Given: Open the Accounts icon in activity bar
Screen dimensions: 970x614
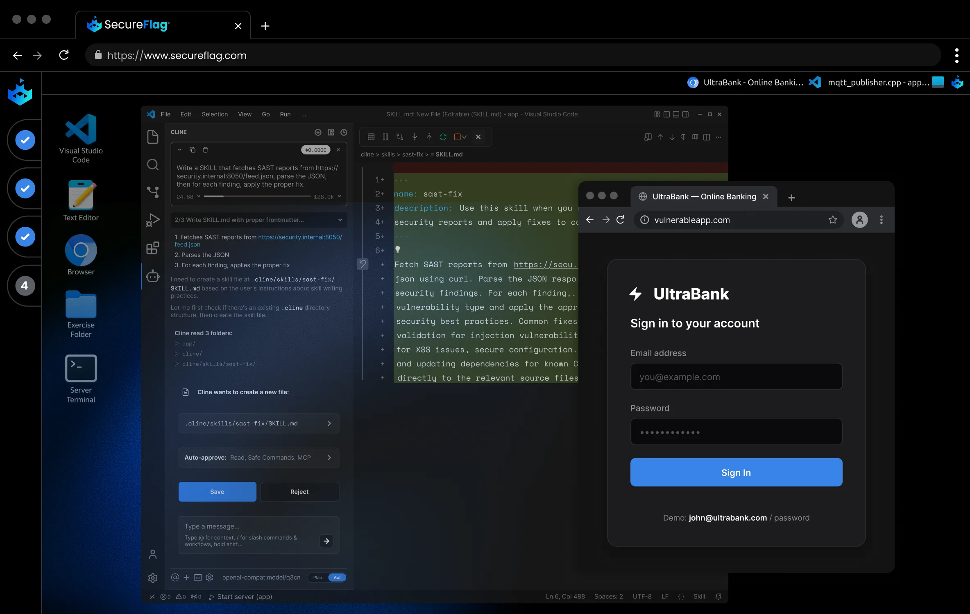Looking at the screenshot, I should click(x=153, y=554).
